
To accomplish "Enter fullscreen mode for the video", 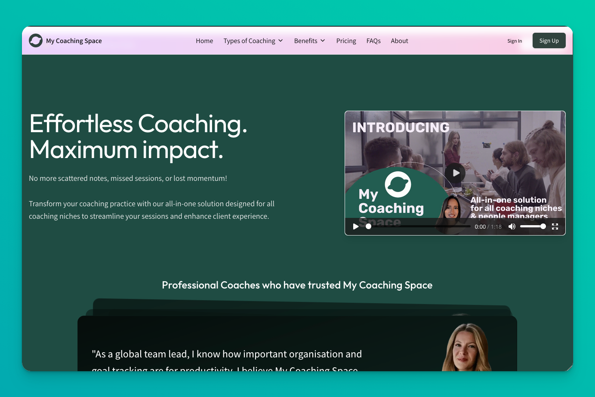I will pos(555,226).
